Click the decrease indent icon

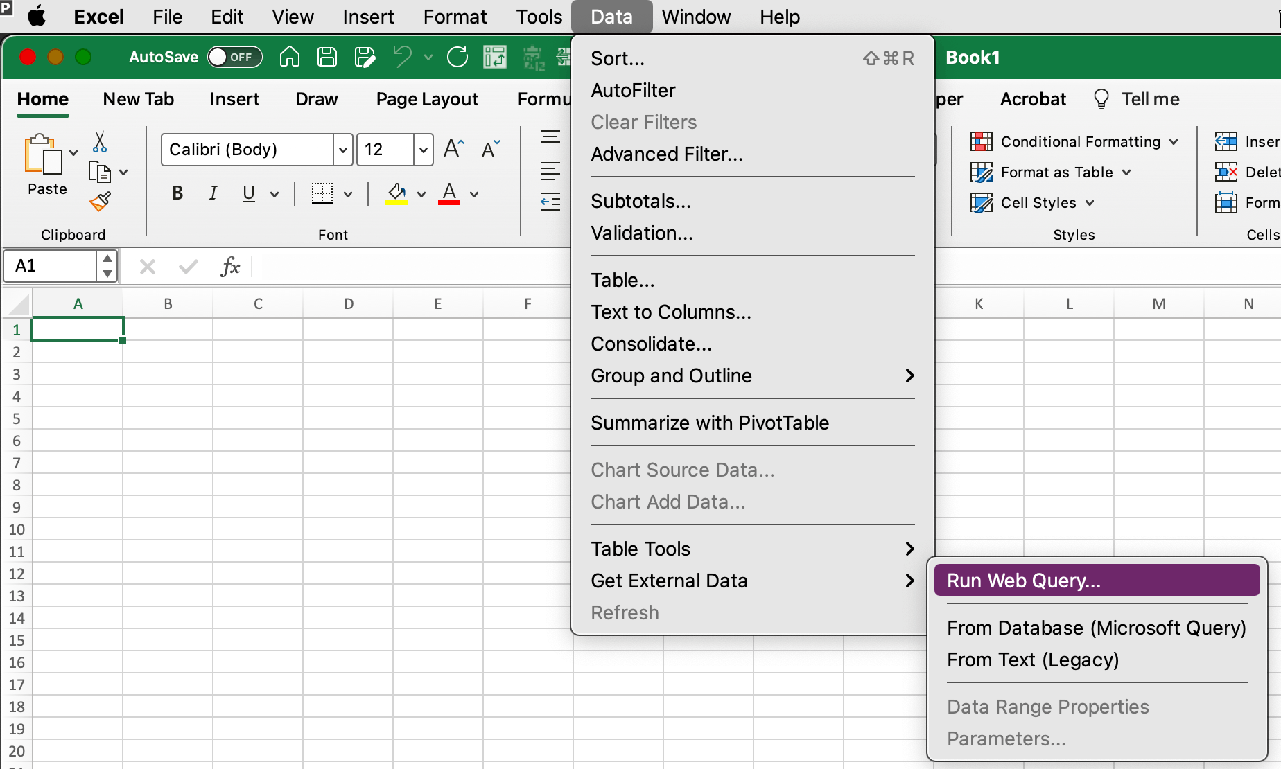click(550, 202)
